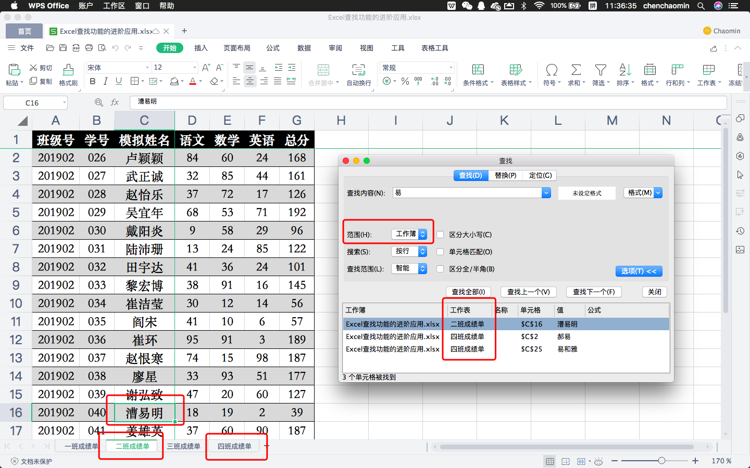Open the font size 12 dropdown
750x468 pixels.
195,68
